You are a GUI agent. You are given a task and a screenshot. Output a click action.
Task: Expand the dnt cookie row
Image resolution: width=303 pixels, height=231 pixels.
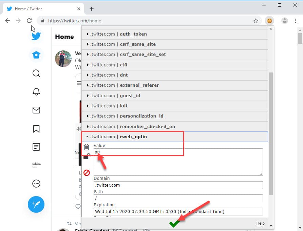coord(175,75)
